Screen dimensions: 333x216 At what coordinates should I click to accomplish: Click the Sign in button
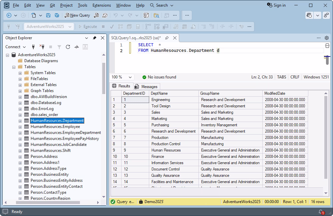point(276,5)
